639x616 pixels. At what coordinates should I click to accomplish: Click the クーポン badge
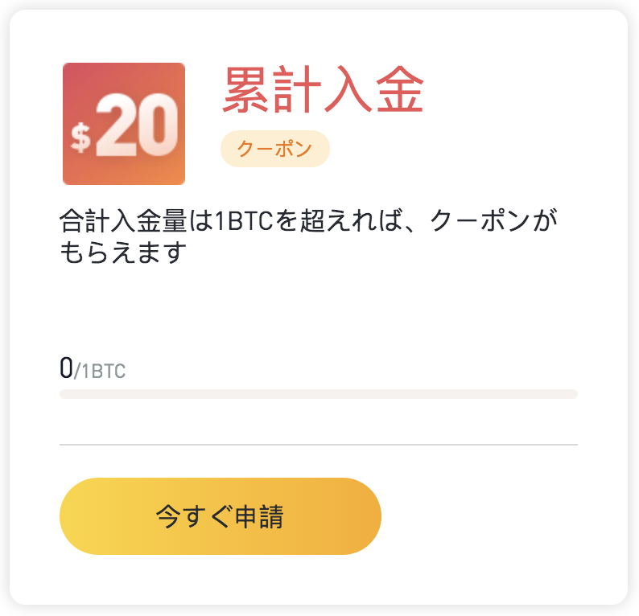tap(275, 149)
